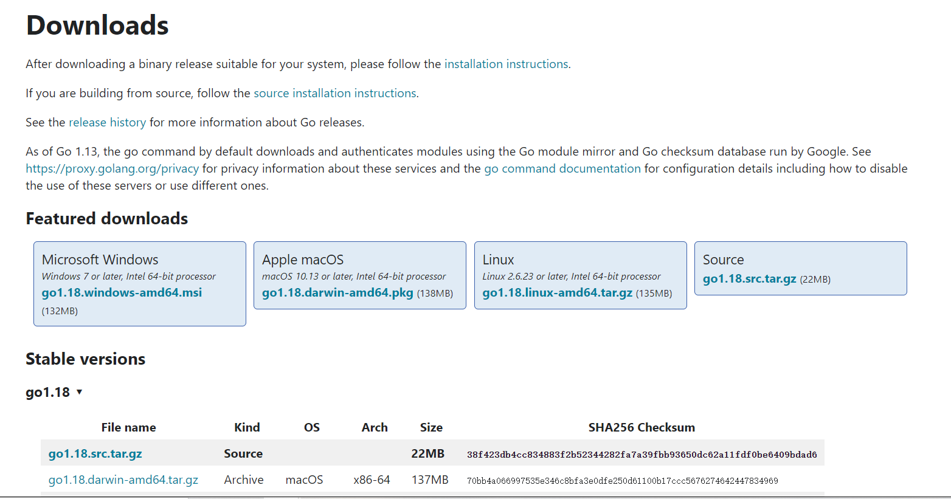Download go1.18.darwin-amd64.pkg for macOS
The height and width of the screenshot is (499, 951).
(337, 293)
